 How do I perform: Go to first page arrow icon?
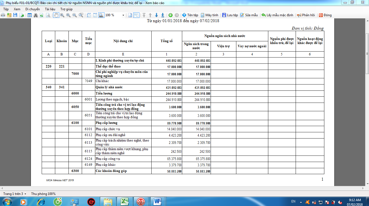[144, 15]
